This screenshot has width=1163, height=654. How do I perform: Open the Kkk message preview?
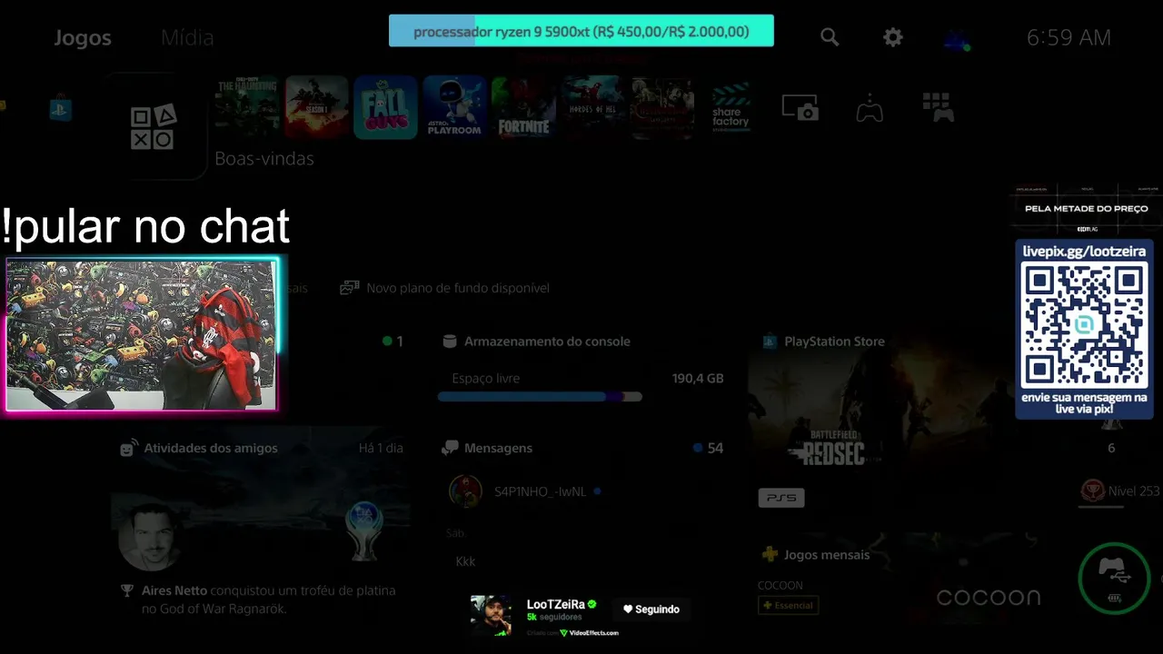[465, 561]
